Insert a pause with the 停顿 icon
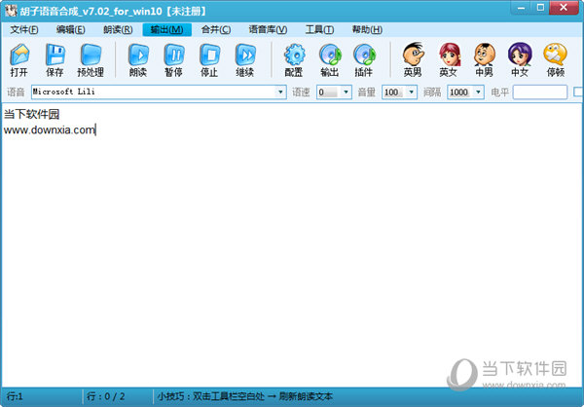The height and width of the screenshot is (407, 584). (x=556, y=59)
